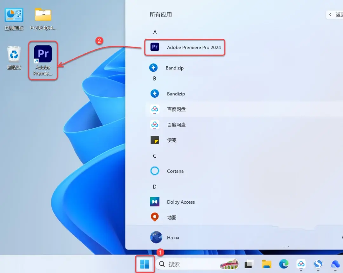The width and height of the screenshot is (343, 273).
Task: Jump via letter C section header
Action: pyautogui.click(x=155, y=156)
